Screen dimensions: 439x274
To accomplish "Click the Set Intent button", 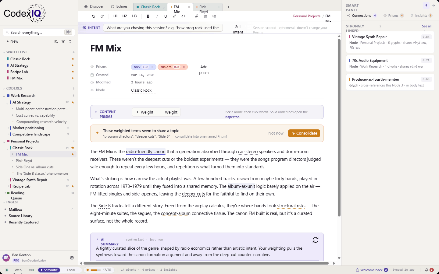I will tap(238, 30).
